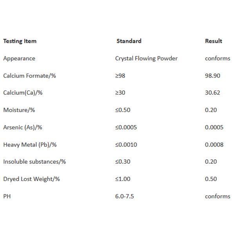The width and height of the screenshot is (235, 235).
Task: Click the 0.0008 heavy metal result
Action: click(x=214, y=145)
